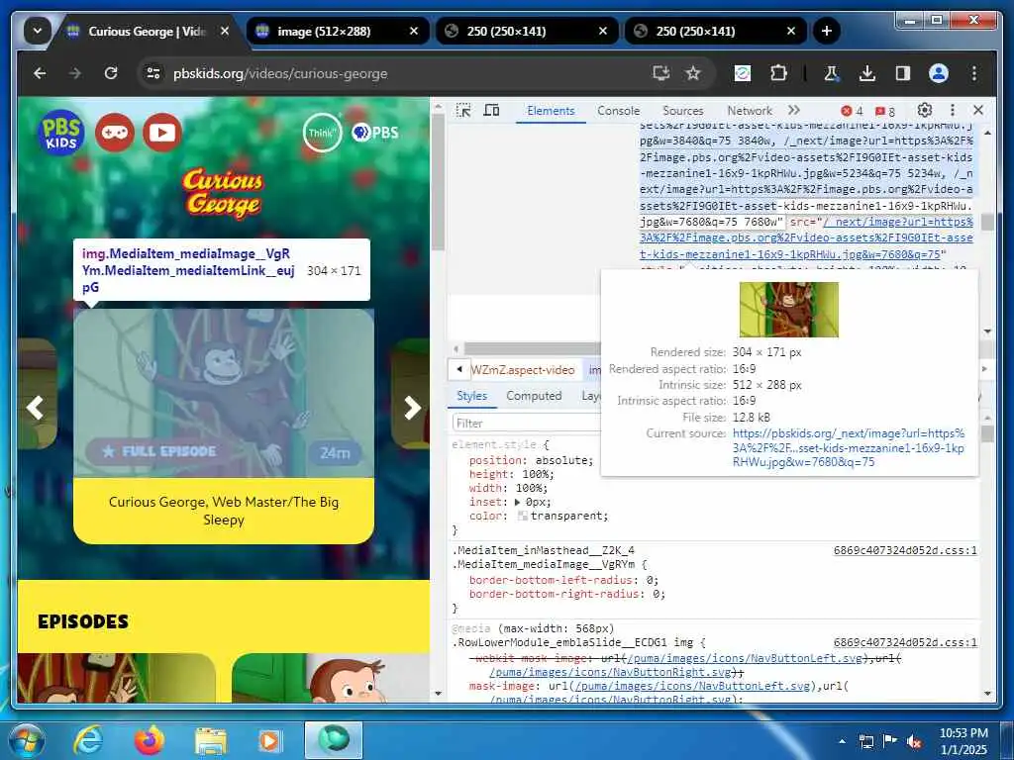Select the Computed pane tab

point(534,396)
